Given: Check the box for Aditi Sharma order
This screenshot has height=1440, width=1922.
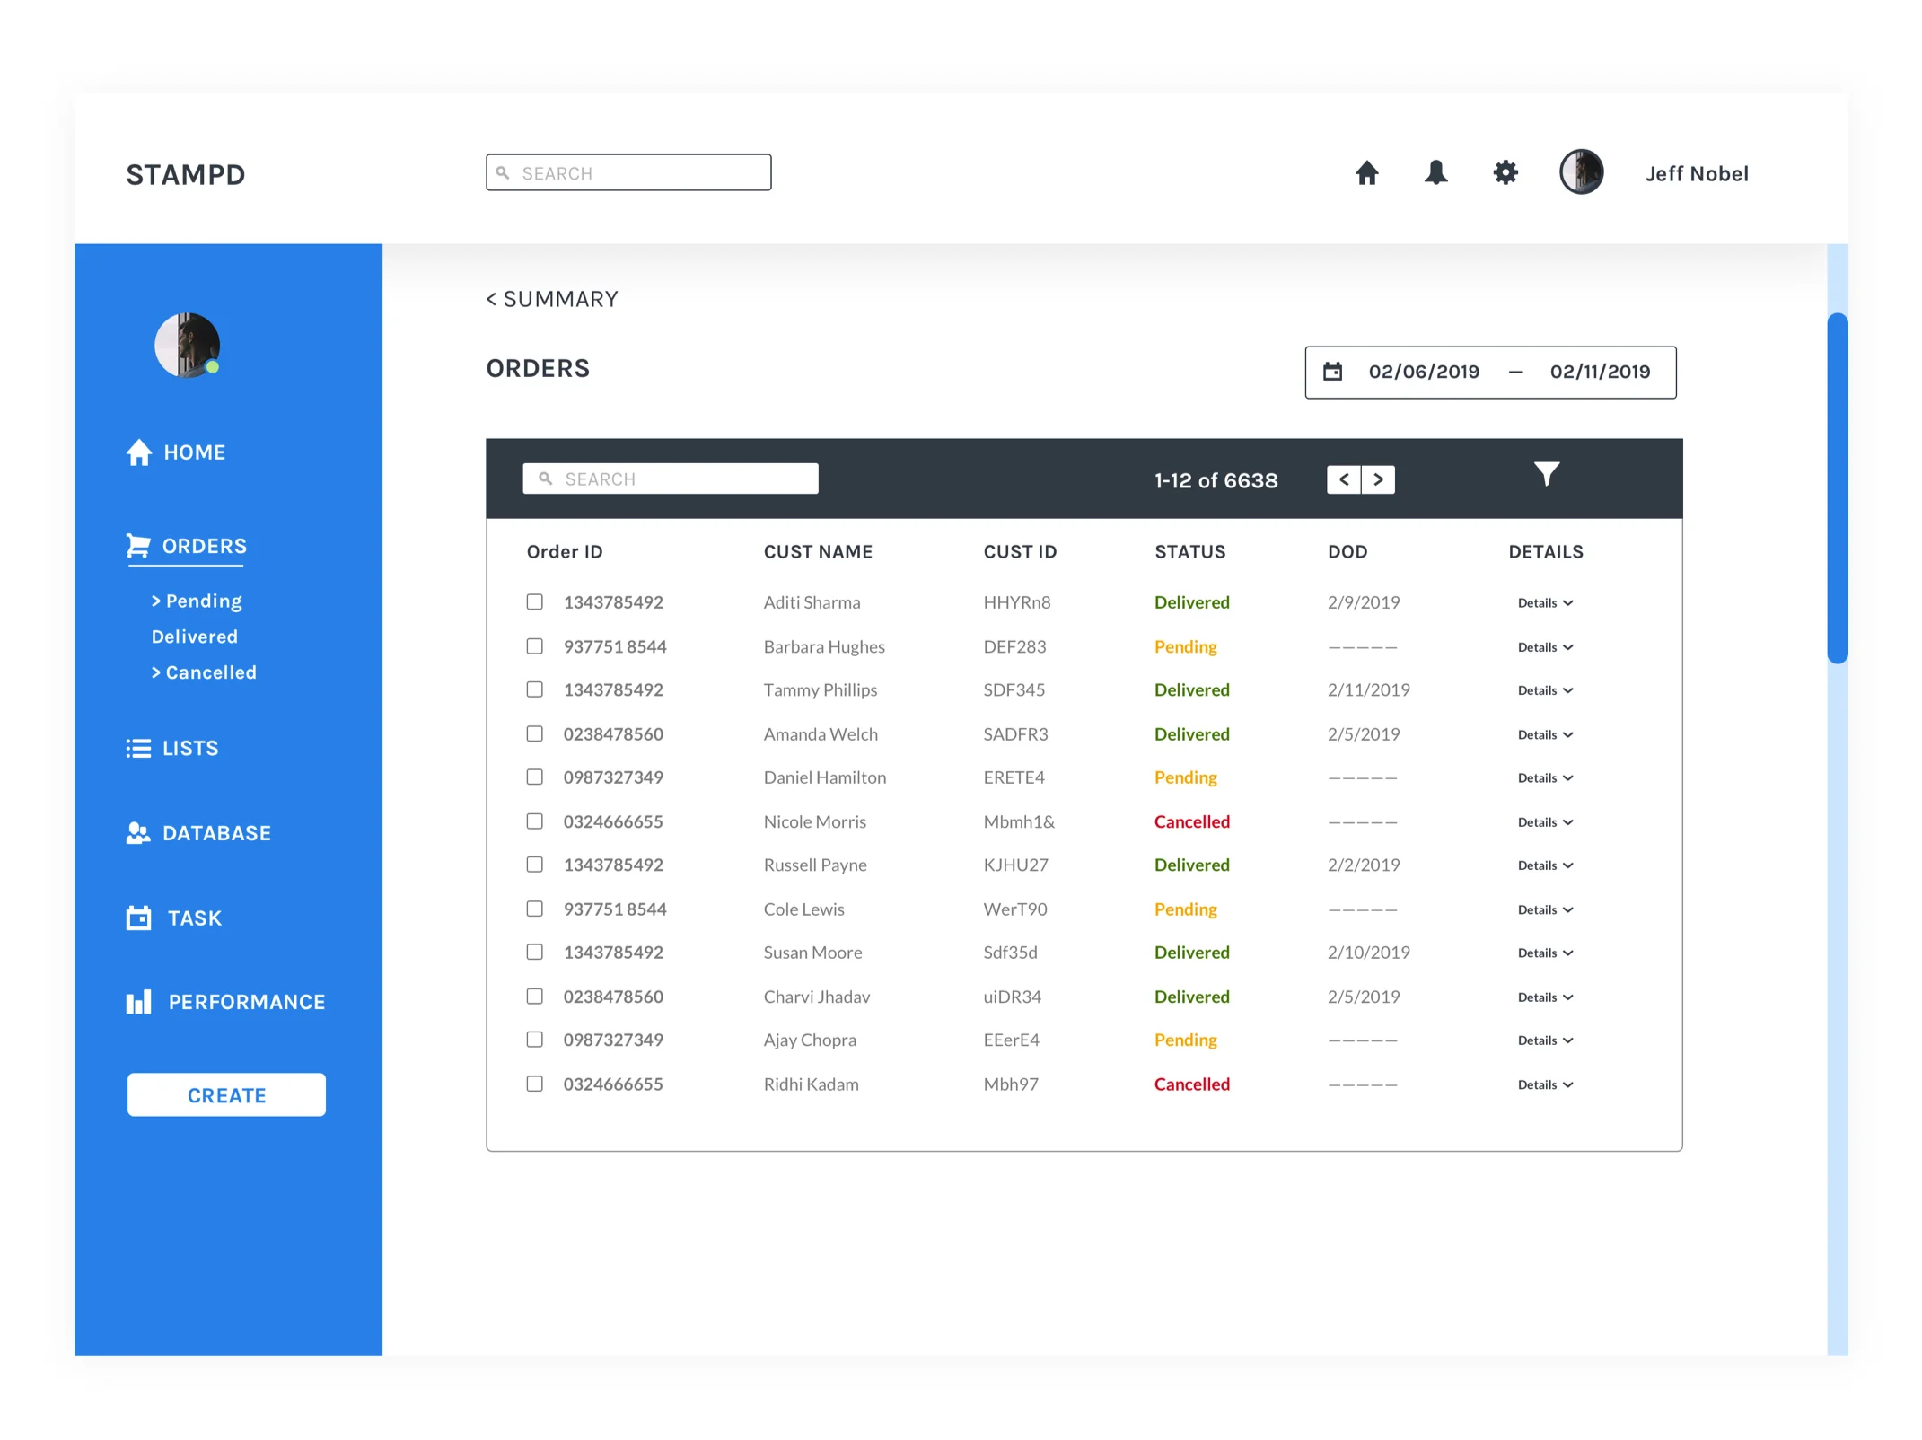Looking at the screenshot, I should [x=534, y=601].
